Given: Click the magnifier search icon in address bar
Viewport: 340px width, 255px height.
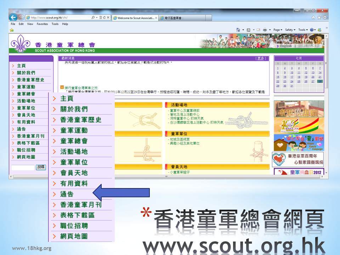Looking at the screenshot, I should [x=93, y=18].
